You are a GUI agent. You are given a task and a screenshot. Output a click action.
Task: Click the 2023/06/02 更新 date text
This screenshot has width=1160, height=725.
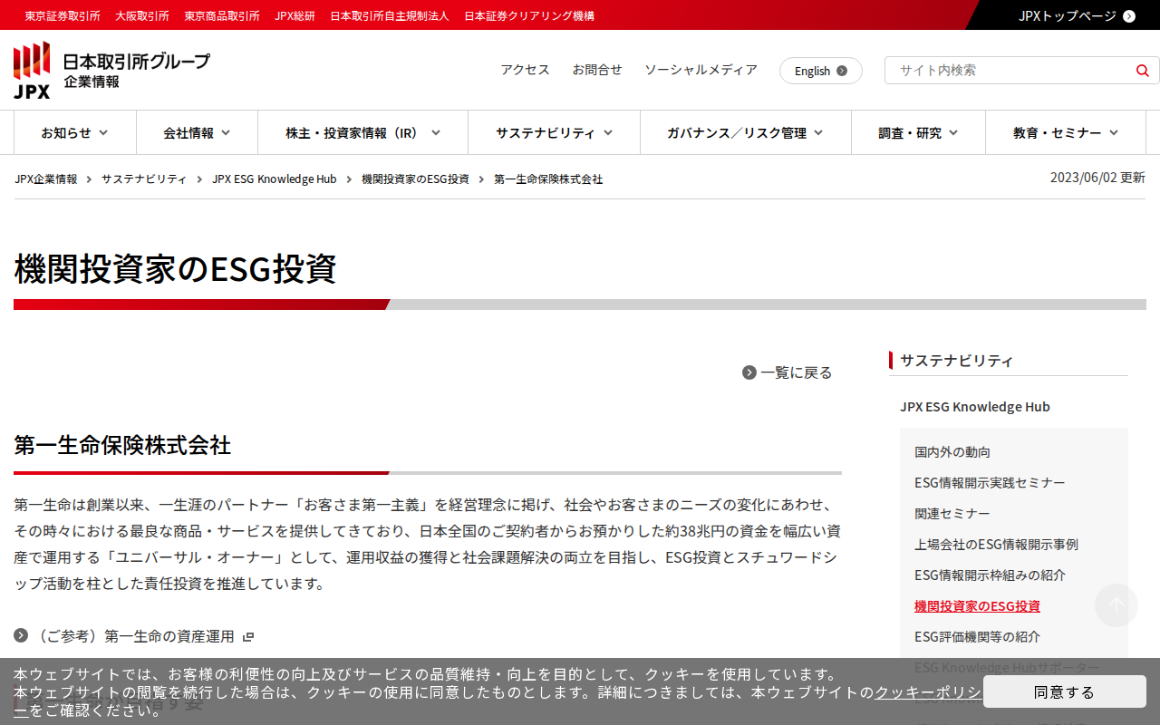tap(1097, 178)
